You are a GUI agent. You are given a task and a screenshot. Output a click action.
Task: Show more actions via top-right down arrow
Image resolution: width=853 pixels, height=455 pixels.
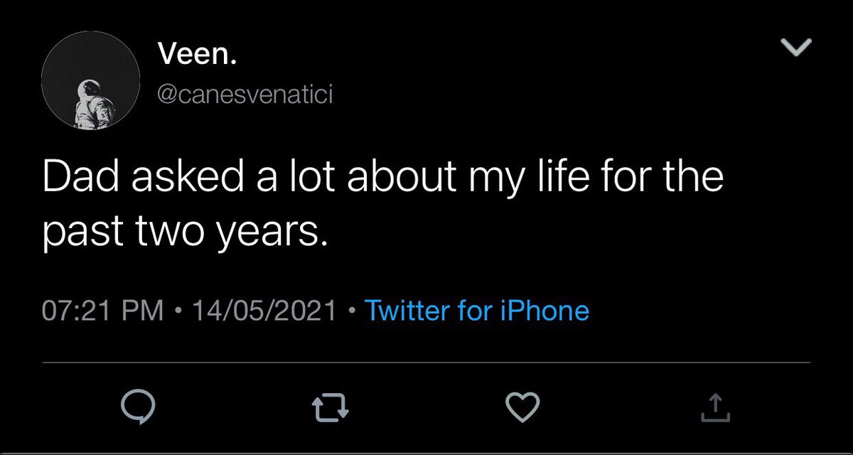tap(795, 48)
